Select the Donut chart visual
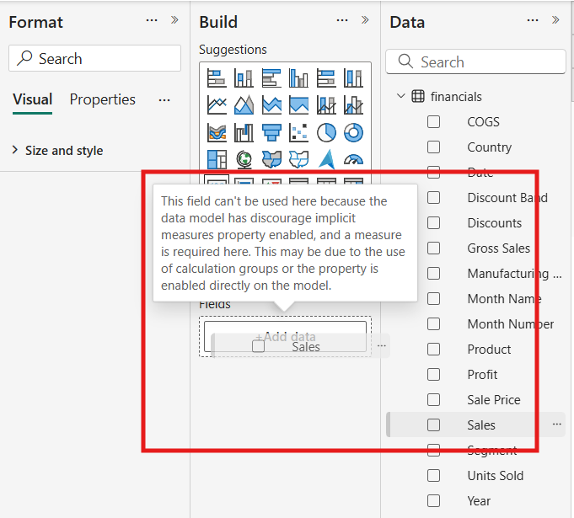This screenshot has width=574, height=518. [x=353, y=132]
